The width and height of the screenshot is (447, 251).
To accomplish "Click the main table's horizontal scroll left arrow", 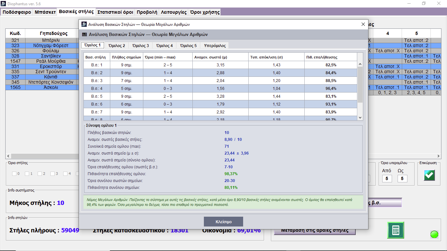I will 9,156.
